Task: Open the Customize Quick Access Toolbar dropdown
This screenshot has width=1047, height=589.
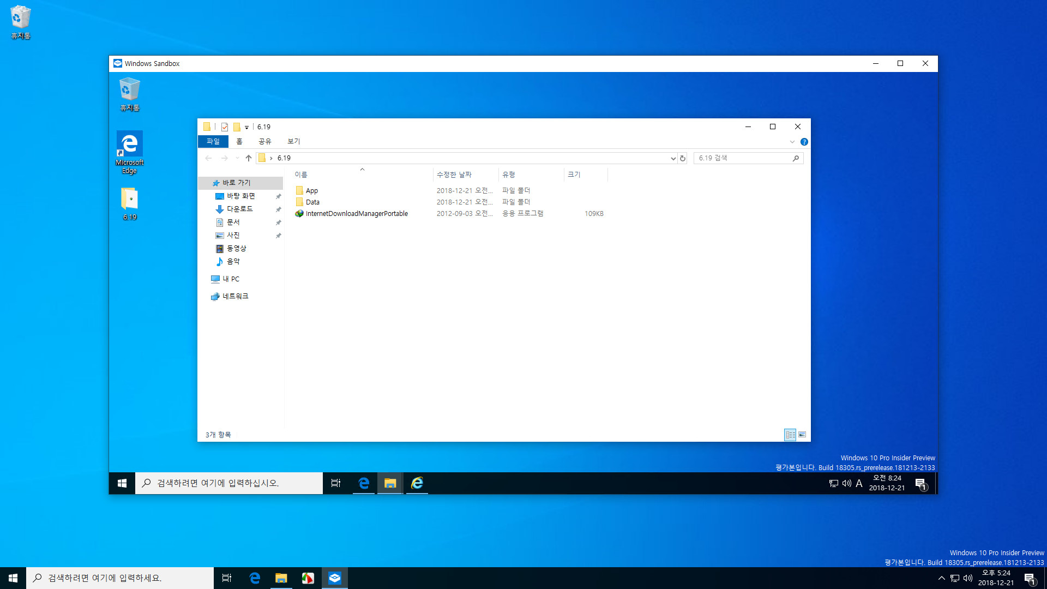Action: pos(246,127)
